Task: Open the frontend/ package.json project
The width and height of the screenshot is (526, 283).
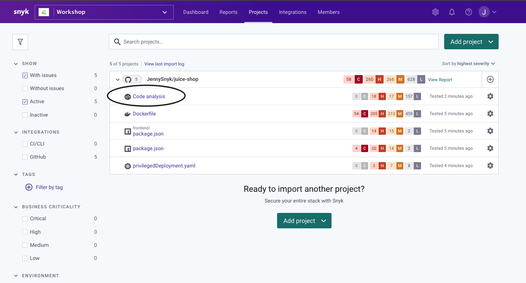Action: pos(148,134)
